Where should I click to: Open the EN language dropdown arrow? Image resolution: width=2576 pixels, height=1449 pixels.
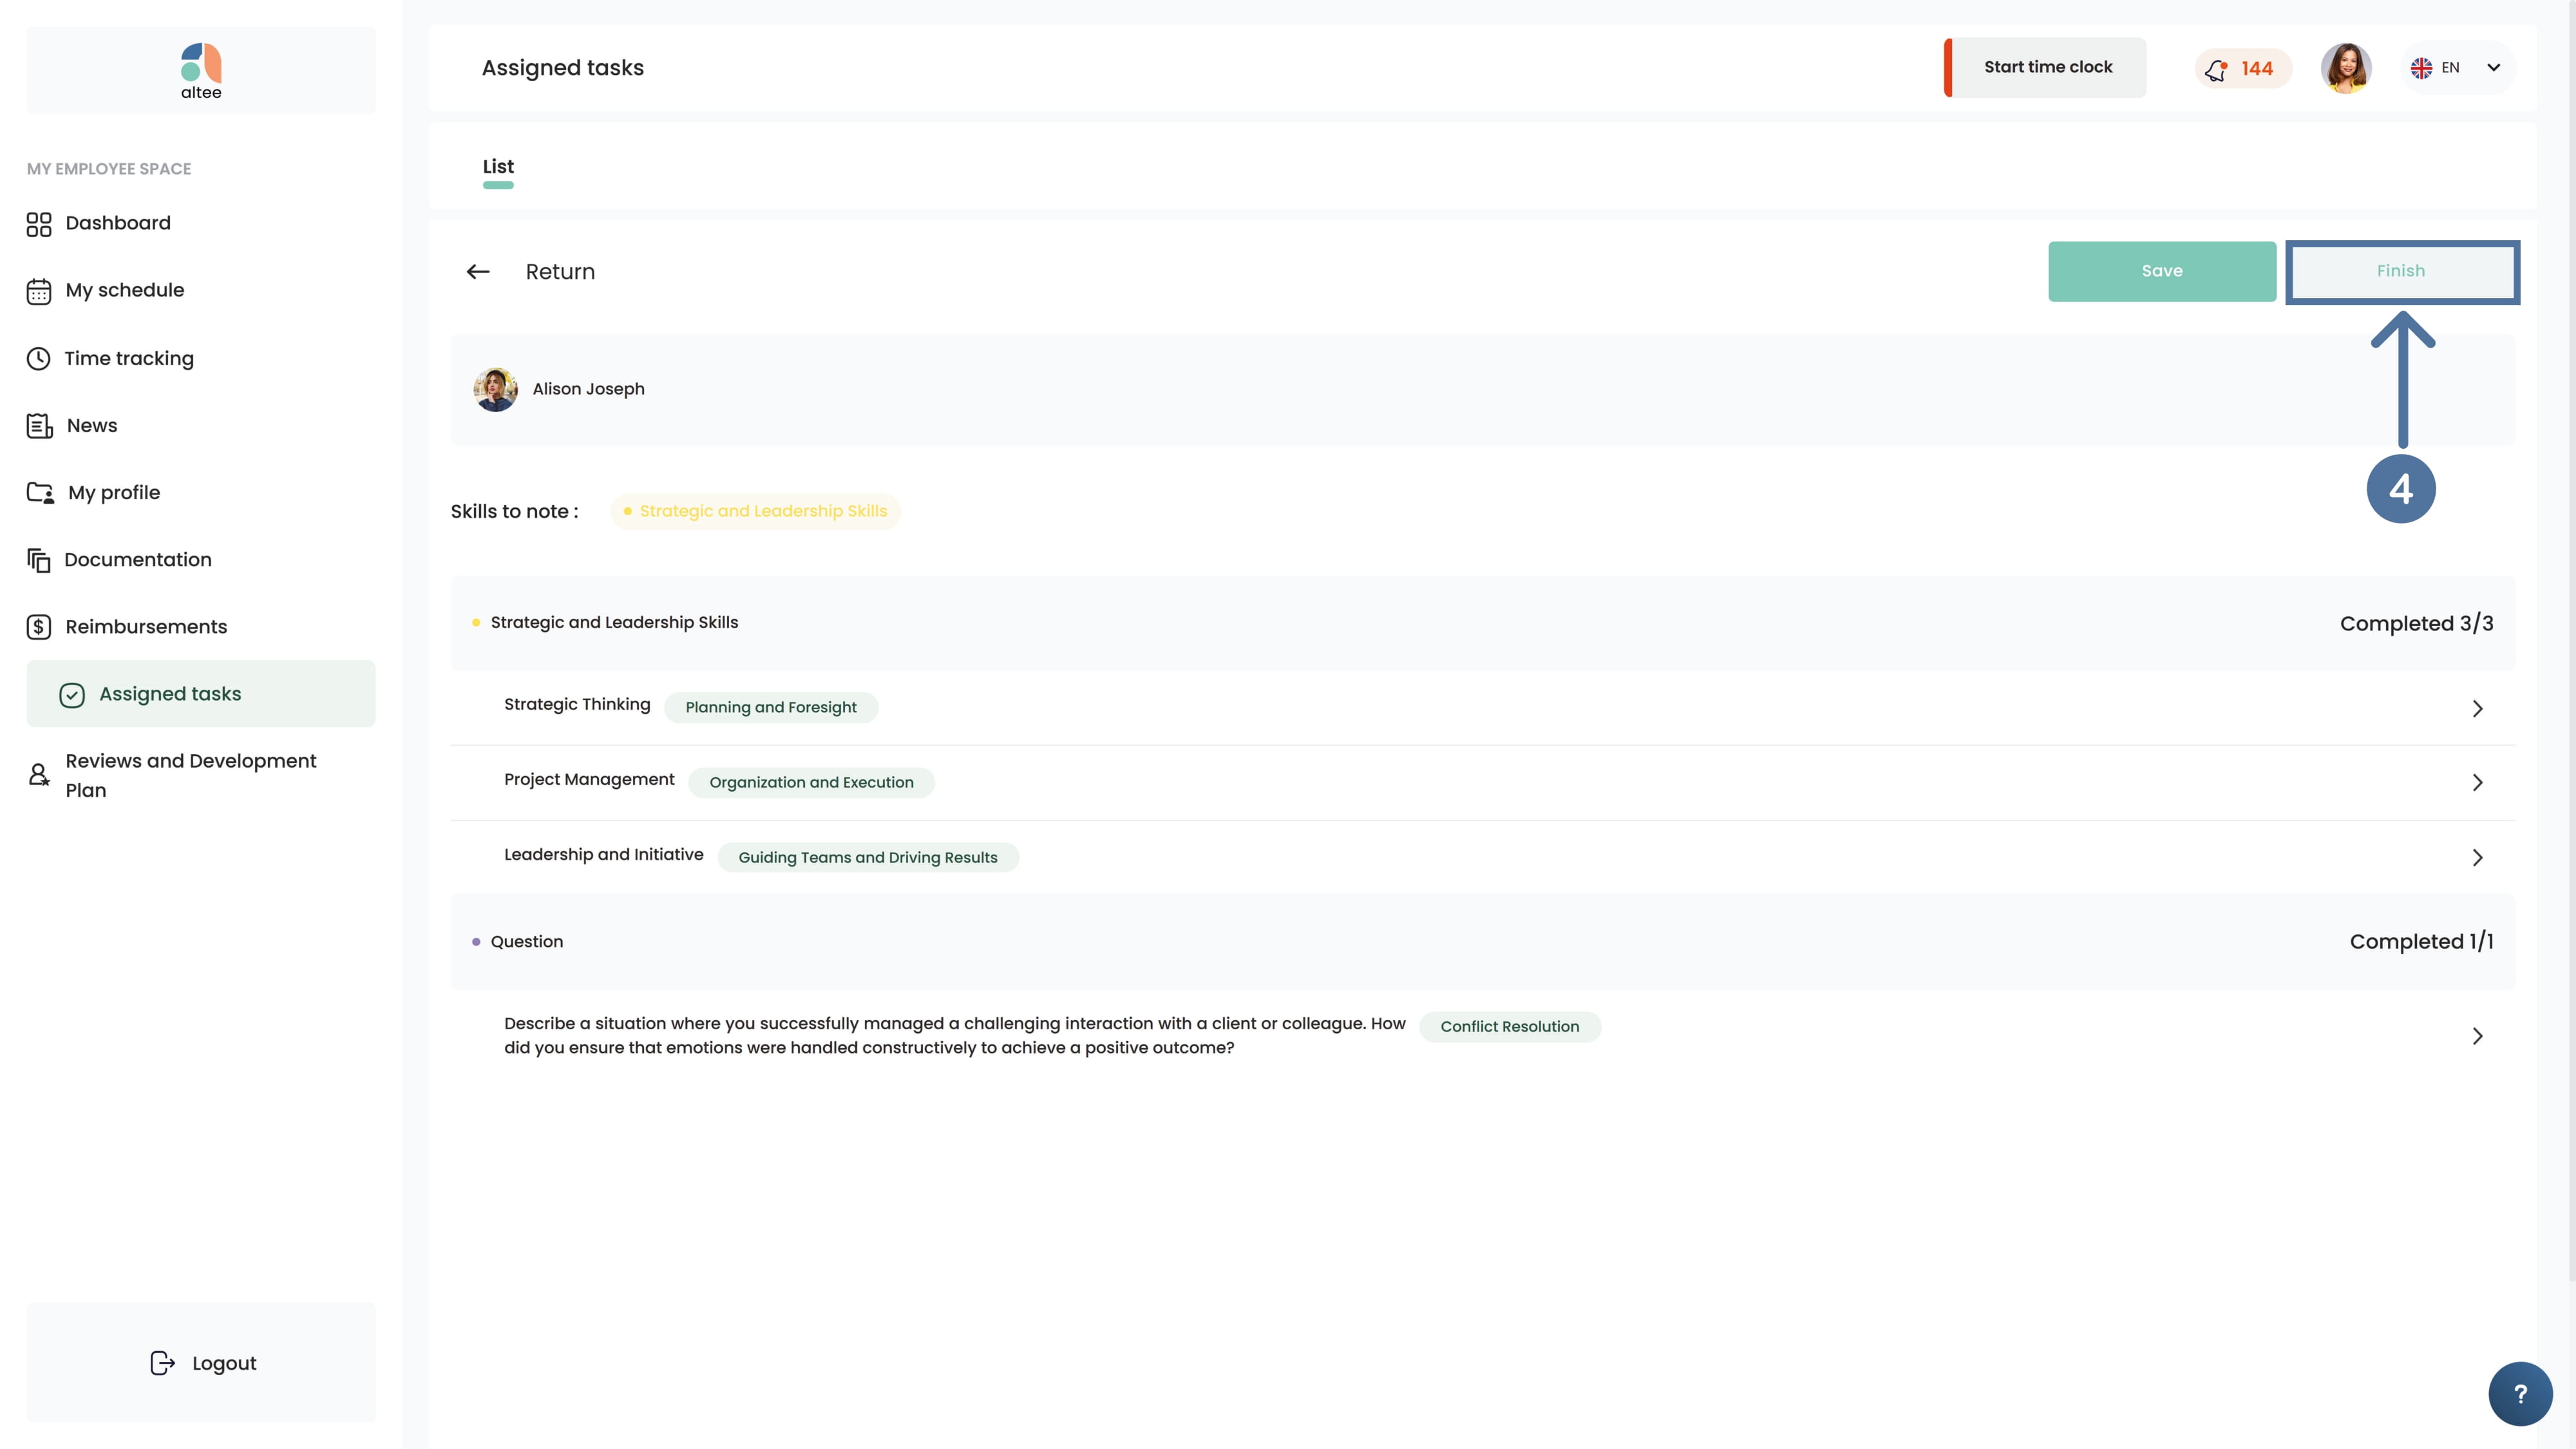coord(2494,68)
